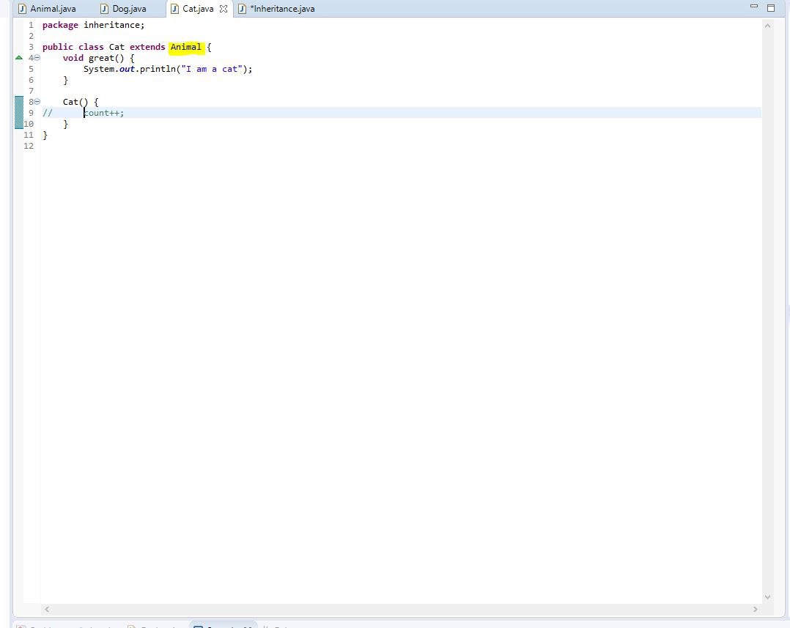Click the horizontal scrollbar right arrow
Viewport: 790px width, 628px height.
(x=755, y=610)
